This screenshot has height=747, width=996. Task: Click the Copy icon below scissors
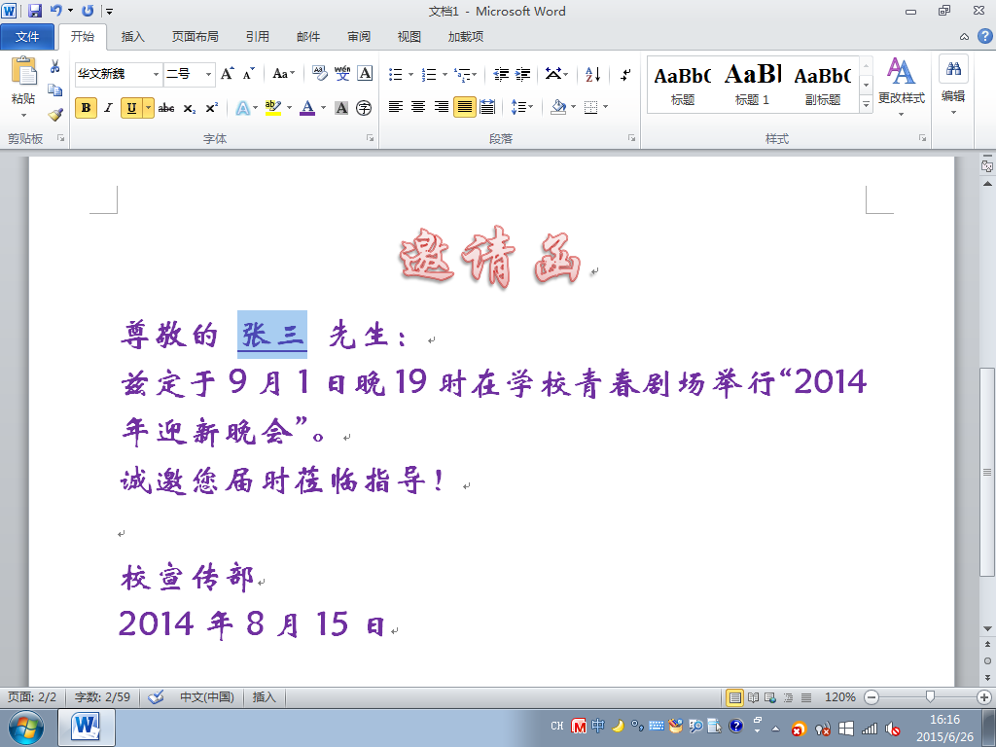pyautogui.click(x=55, y=90)
